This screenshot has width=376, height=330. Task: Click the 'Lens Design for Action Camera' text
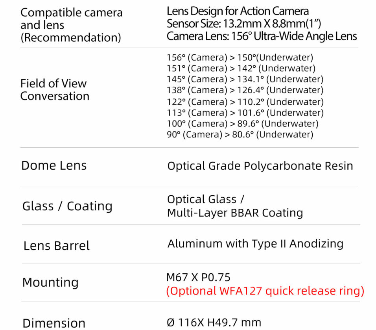click(x=238, y=11)
